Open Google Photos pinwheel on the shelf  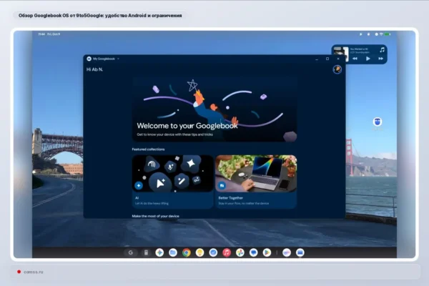click(x=240, y=252)
